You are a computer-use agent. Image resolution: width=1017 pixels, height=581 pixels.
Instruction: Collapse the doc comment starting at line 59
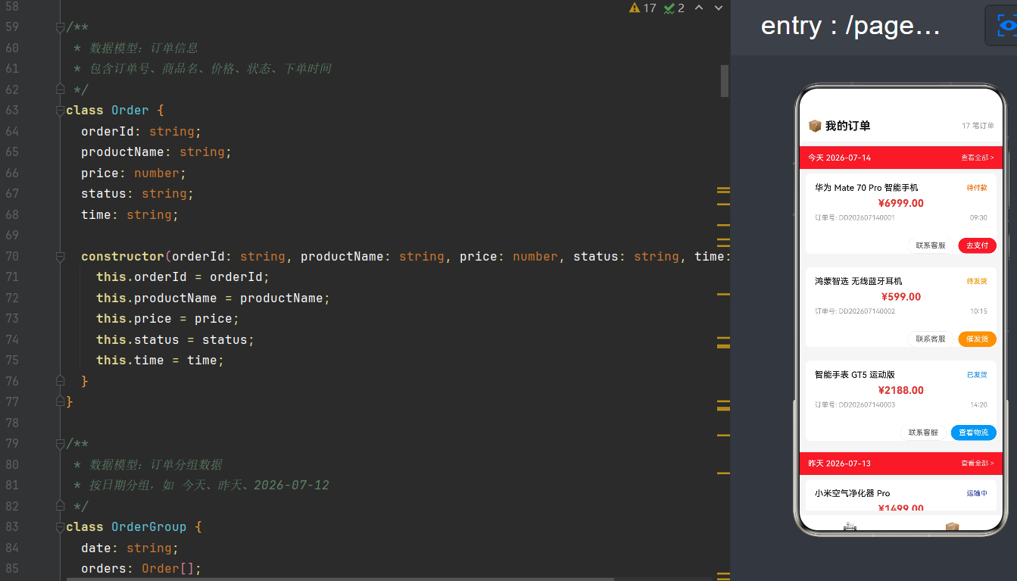point(61,27)
